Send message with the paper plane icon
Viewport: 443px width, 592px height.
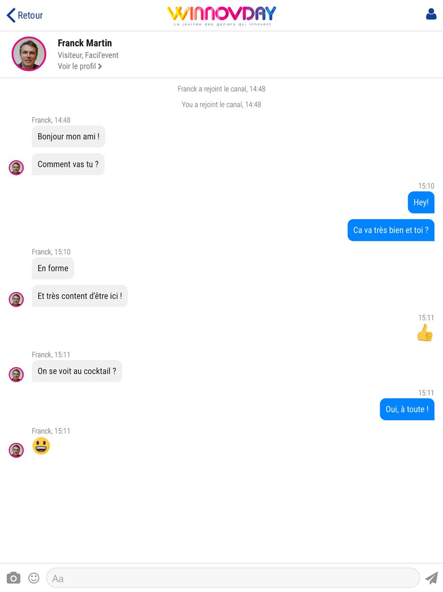pos(431,578)
